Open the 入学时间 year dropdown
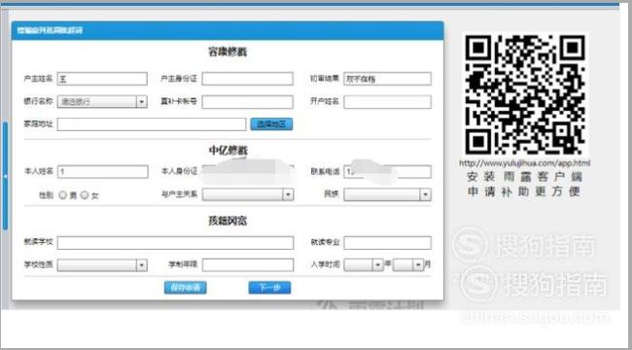Screen dimensions: 632x350 coord(364,264)
